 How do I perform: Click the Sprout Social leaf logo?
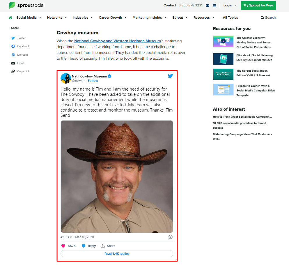pos(12,5)
